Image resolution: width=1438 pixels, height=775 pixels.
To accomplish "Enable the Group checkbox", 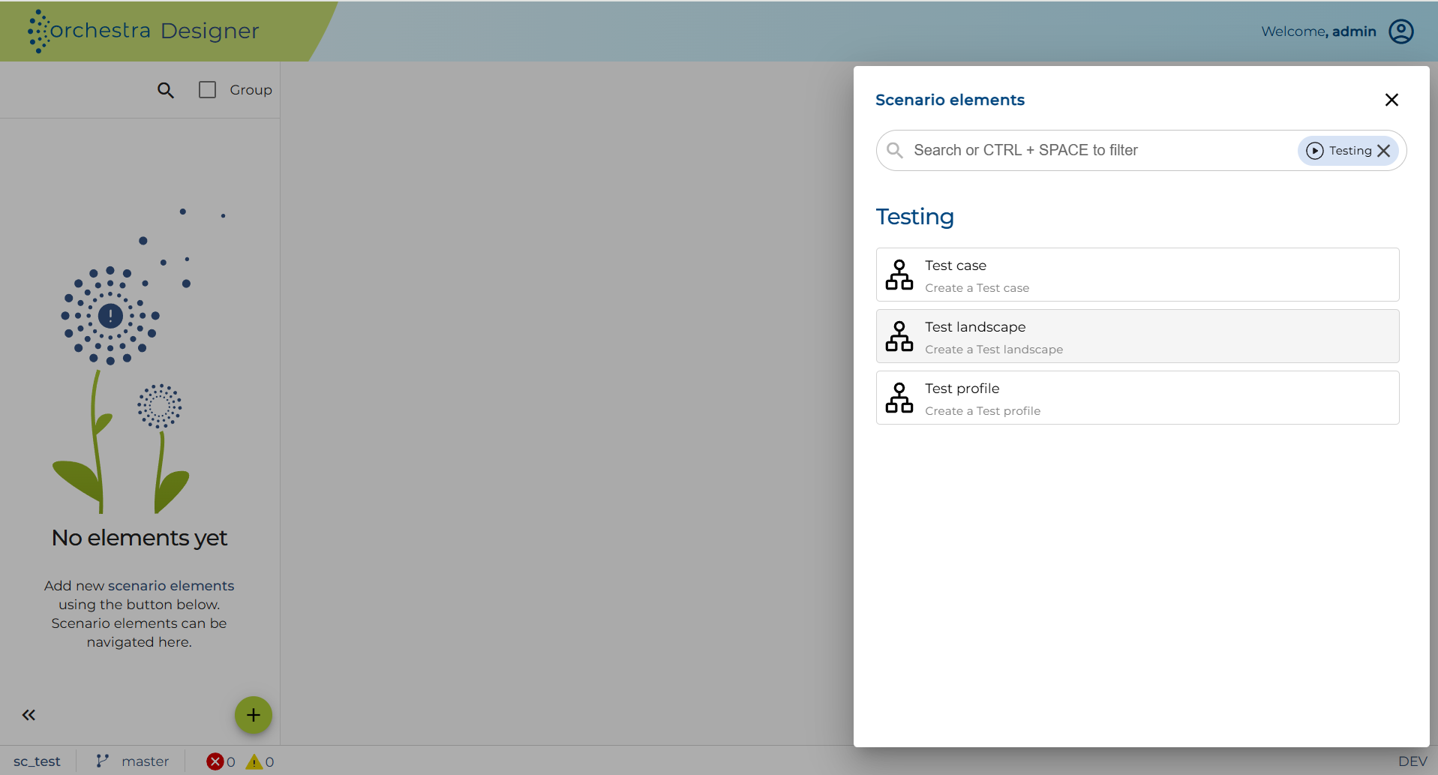I will click(207, 90).
